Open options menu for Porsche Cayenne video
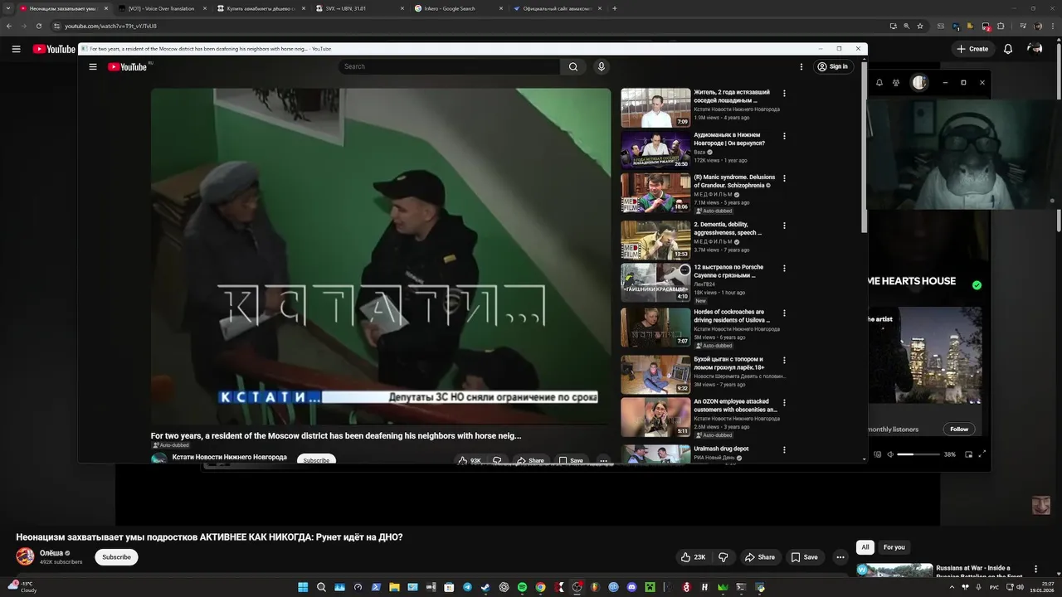1062x597 pixels. 784,269
